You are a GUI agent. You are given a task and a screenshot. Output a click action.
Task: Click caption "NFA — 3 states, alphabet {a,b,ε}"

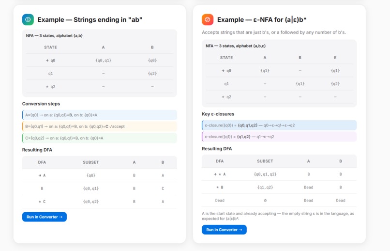click(236, 46)
